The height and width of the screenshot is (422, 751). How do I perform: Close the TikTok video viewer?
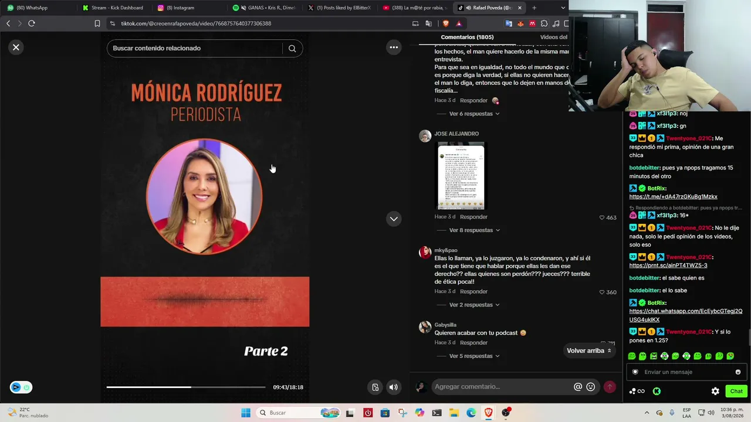(16, 47)
